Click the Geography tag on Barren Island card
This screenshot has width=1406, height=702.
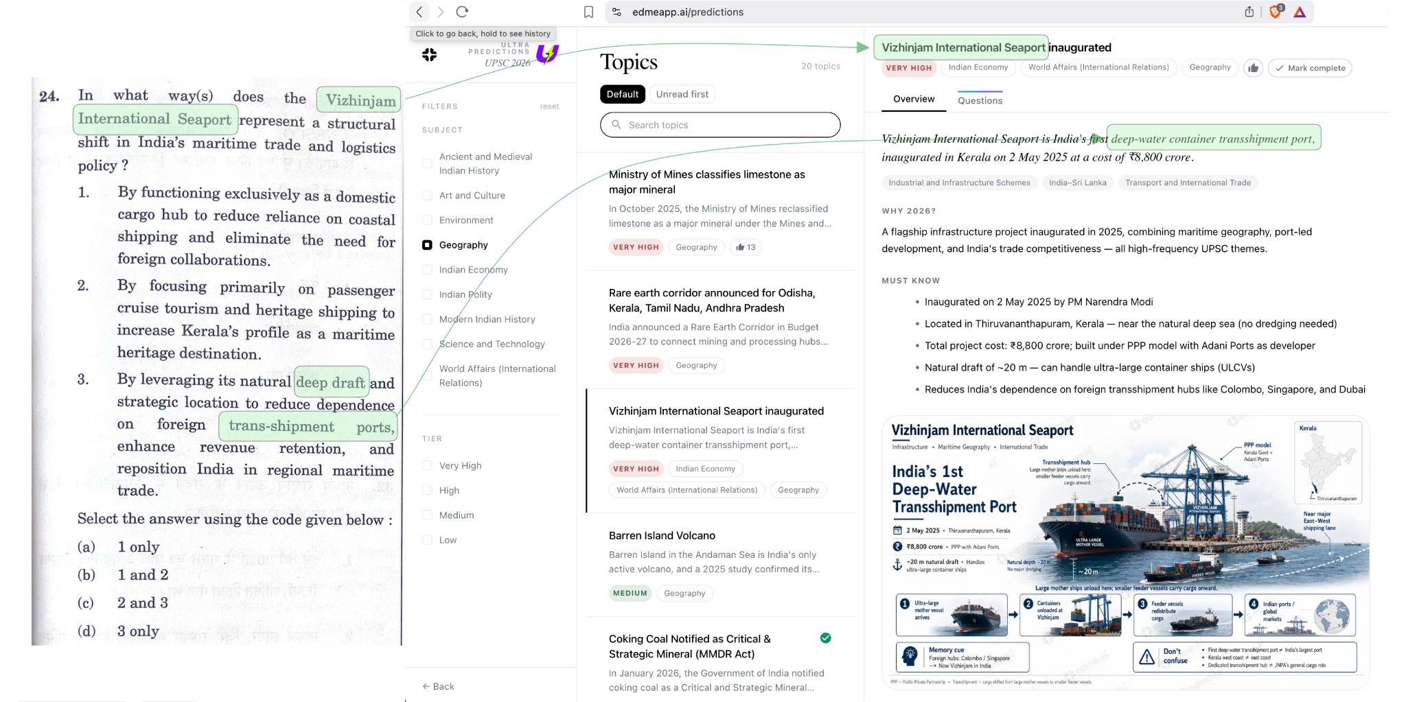684,593
